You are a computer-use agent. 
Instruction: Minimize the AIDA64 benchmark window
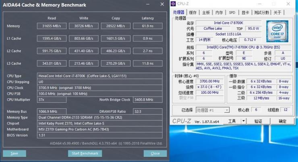148,4
